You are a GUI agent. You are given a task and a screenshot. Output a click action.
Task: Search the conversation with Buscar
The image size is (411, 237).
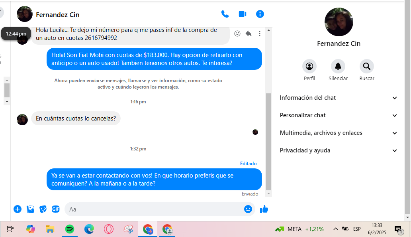click(x=367, y=66)
